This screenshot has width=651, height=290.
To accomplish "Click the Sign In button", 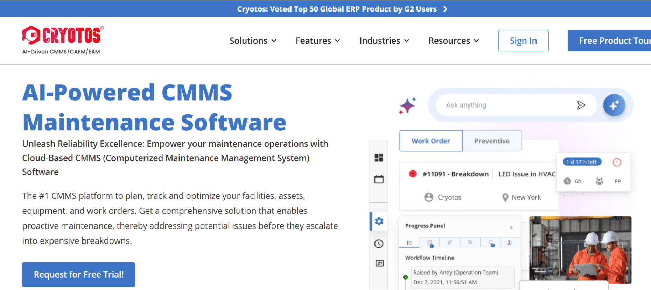I will pyautogui.click(x=523, y=41).
